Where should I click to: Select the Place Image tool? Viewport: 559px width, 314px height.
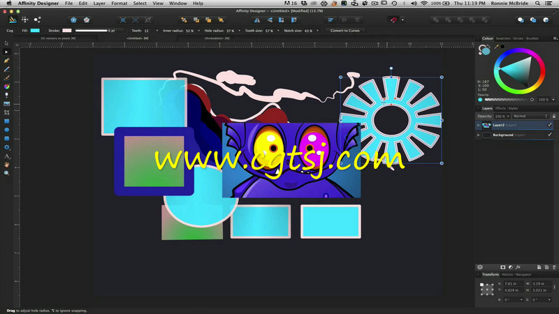pos(6,103)
